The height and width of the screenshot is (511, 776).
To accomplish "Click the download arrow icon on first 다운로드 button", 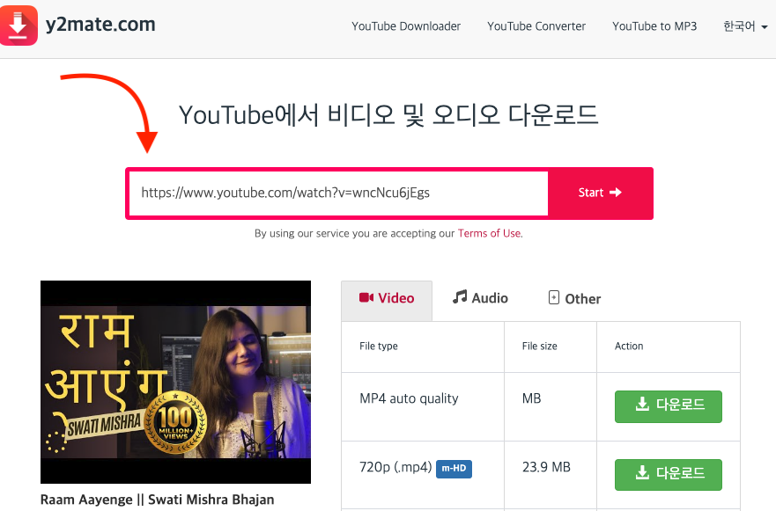I will (x=641, y=406).
